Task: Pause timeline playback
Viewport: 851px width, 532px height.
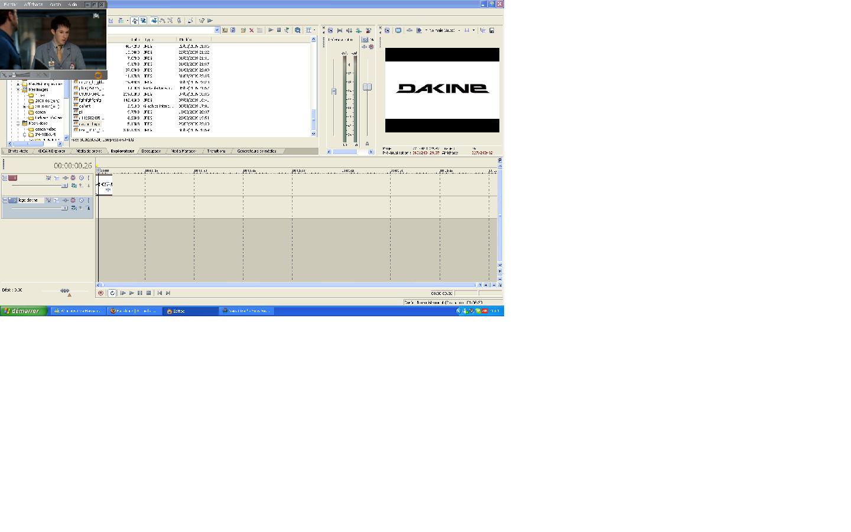Action: pyautogui.click(x=140, y=293)
